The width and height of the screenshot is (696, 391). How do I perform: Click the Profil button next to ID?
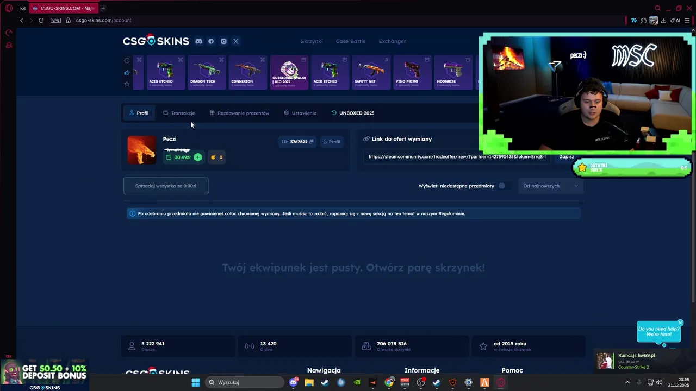pyautogui.click(x=331, y=142)
